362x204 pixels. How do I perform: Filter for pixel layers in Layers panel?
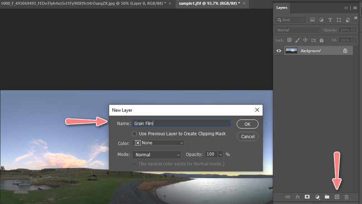[313, 20]
